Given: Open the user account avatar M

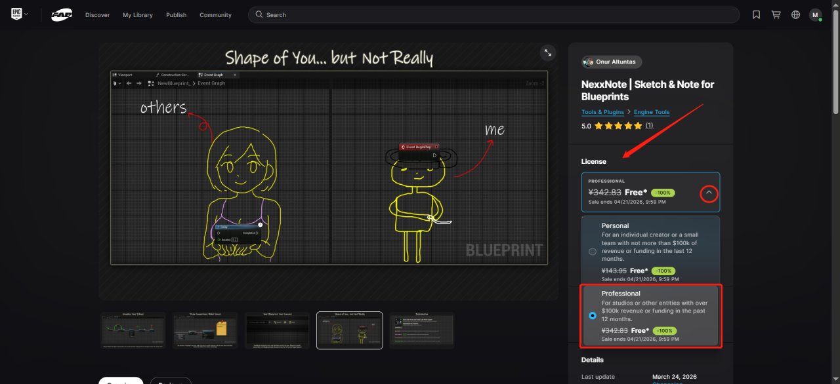Looking at the screenshot, I should (815, 14).
